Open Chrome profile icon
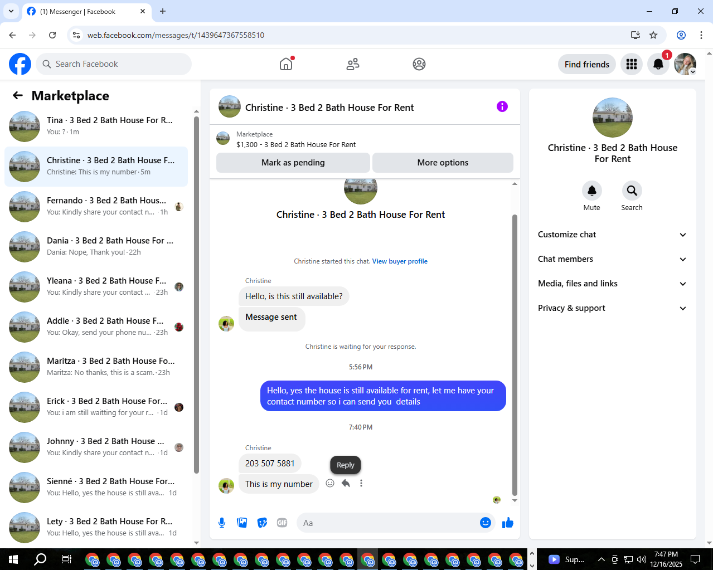The width and height of the screenshot is (713, 570). pyautogui.click(x=681, y=35)
